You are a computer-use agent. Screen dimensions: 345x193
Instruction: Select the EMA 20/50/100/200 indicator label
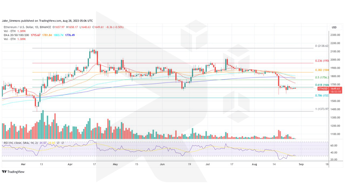[16, 35]
